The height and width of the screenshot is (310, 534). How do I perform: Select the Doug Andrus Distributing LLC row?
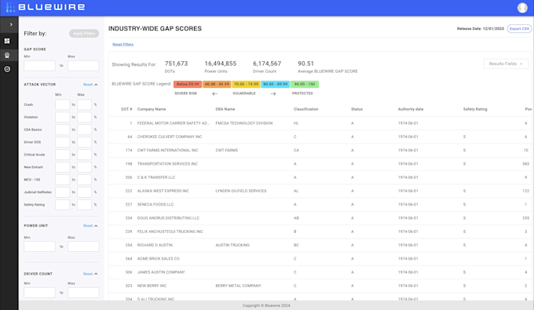point(321,218)
